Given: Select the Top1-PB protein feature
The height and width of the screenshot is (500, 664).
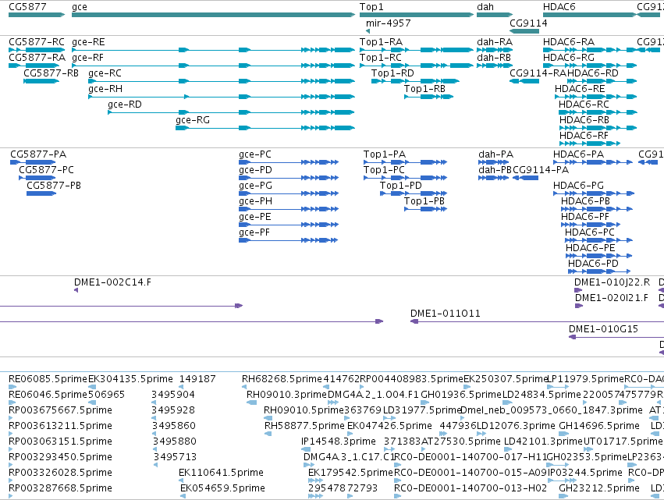Looking at the screenshot, I should click(x=425, y=209).
